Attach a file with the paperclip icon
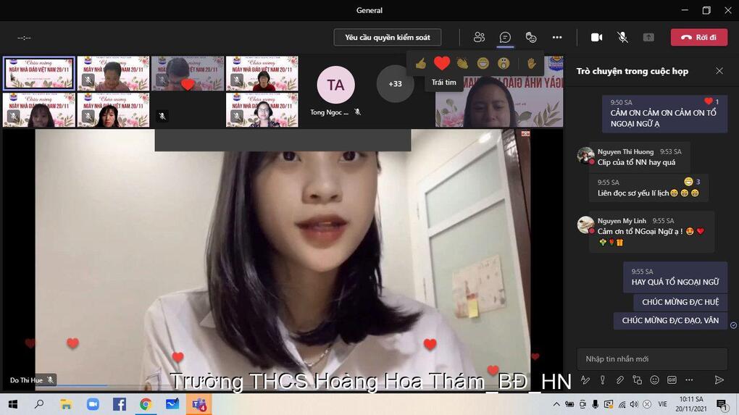 [619, 380]
